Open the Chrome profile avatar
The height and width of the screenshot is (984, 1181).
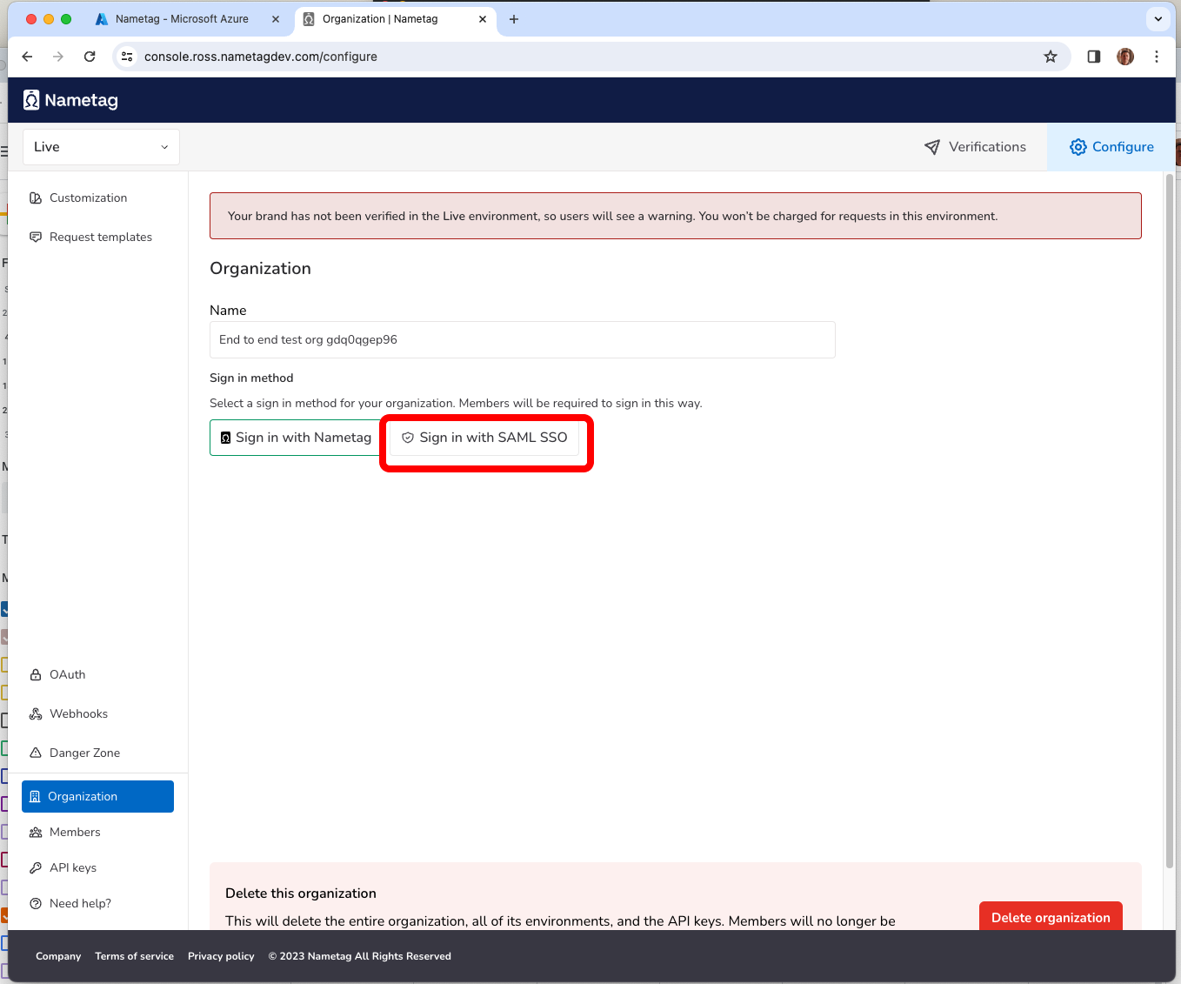[x=1125, y=57]
